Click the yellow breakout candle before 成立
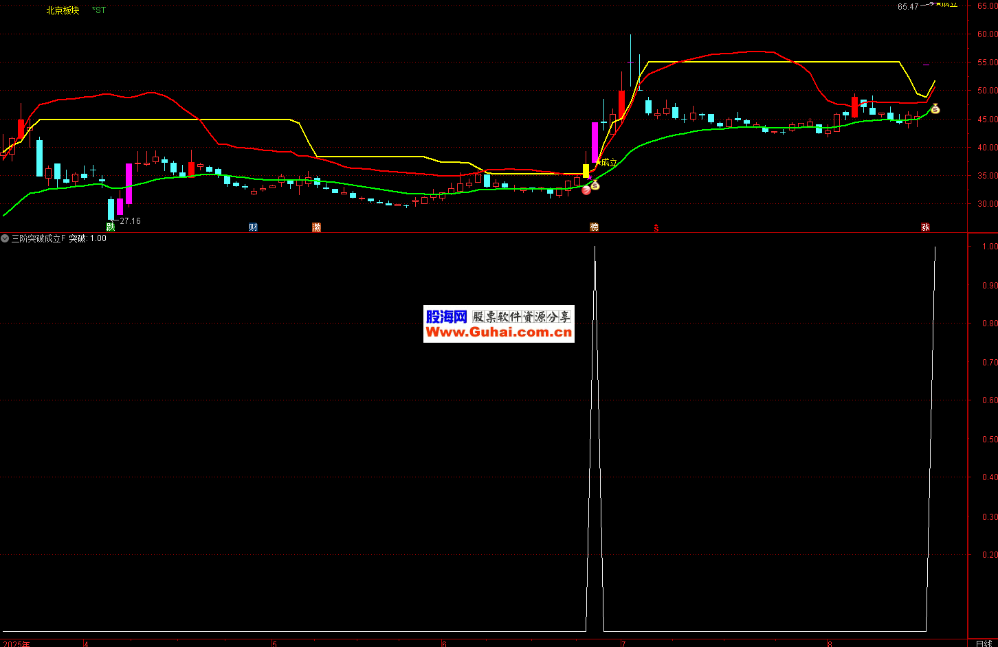Image resolution: width=998 pixels, height=647 pixels. (x=586, y=171)
